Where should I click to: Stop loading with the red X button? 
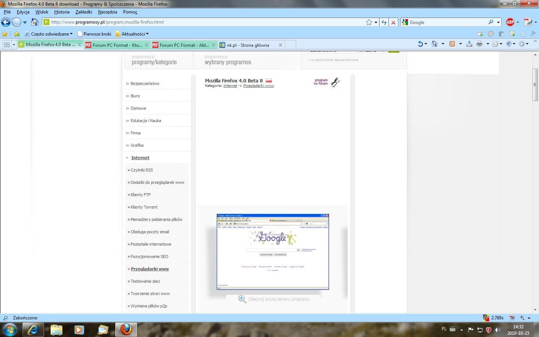393,22
